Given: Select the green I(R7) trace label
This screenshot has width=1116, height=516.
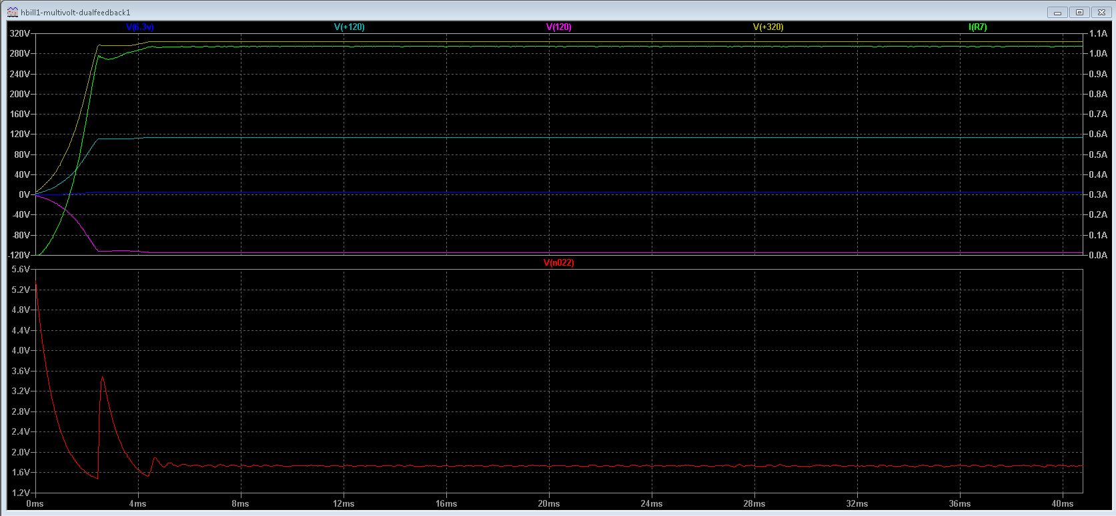Looking at the screenshot, I should pyautogui.click(x=977, y=27).
